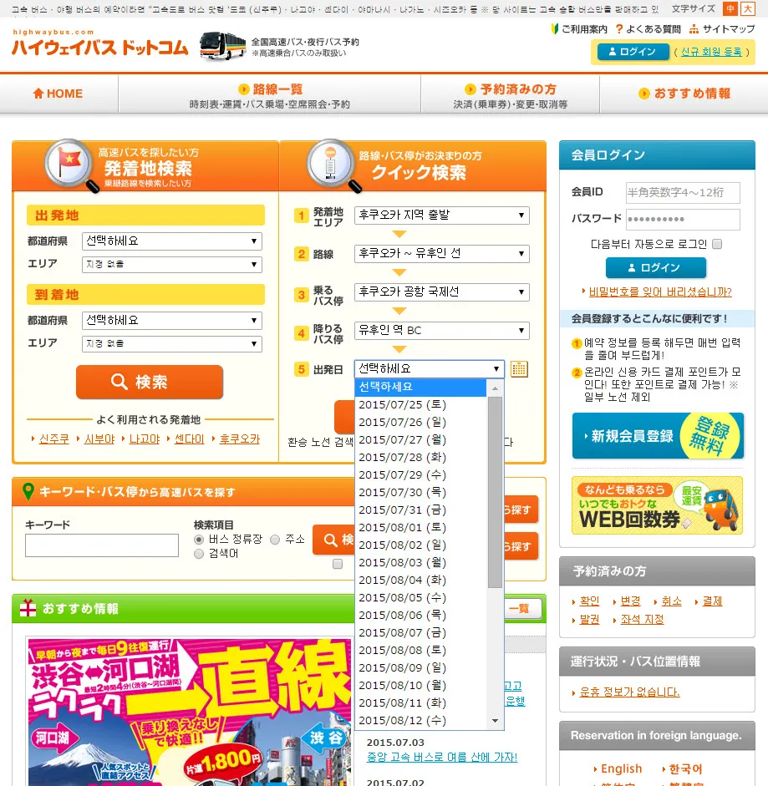This screenshot has width=768, height=786.
Task: Go to the おすすめ情報 navigation tab
Action: (683, 94)
